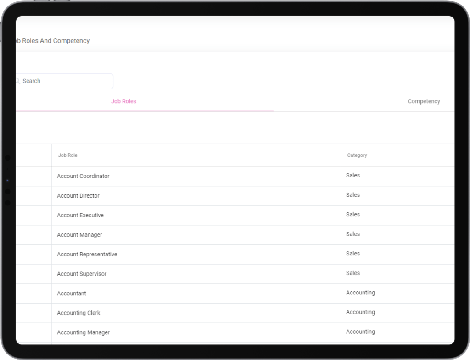
Task: Open the Account Director row
Action: point(78,196)
